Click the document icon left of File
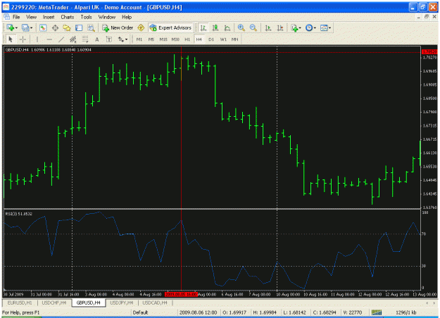Viewport: 440px width, 318px height. [x=7, y=17]
